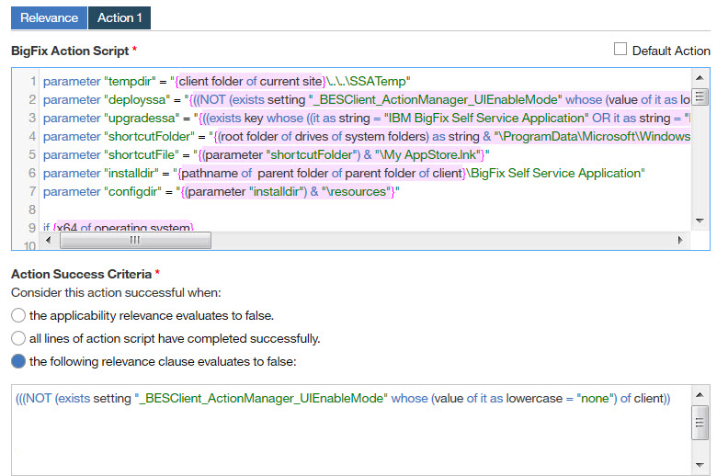Select 'applicability relevance evaluates to false' option
Image resolution: width=717 pixels, height=476 pixels.
point(18,315)
